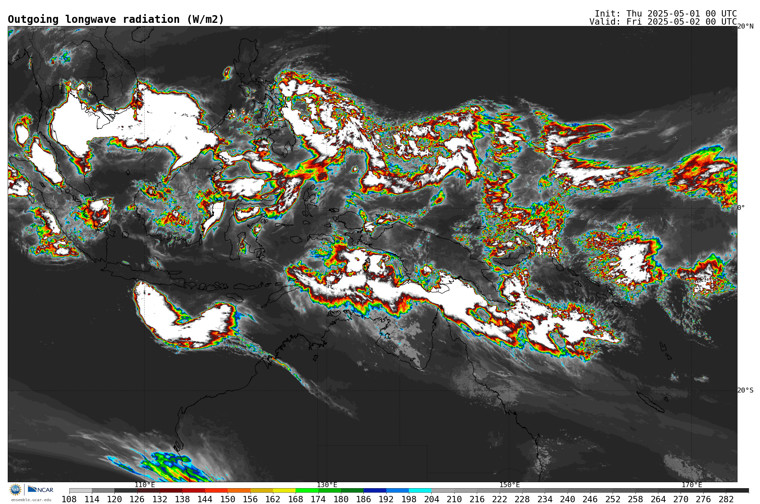
Task: Click the colorbar value 228
Action: pyautogui.click(x=522, y=499)
